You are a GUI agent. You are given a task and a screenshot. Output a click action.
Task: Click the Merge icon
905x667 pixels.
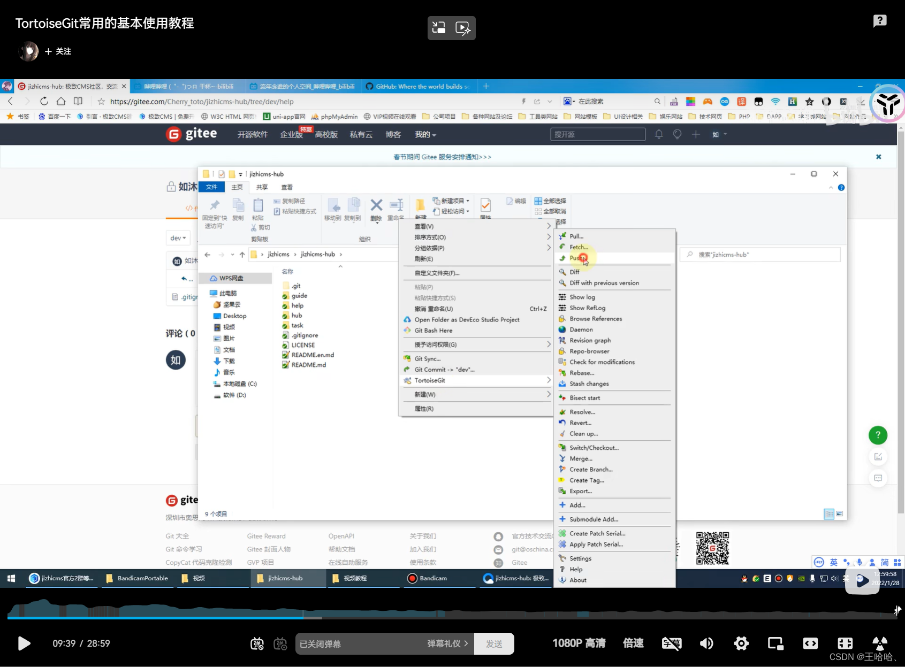(x=562, y=458)
